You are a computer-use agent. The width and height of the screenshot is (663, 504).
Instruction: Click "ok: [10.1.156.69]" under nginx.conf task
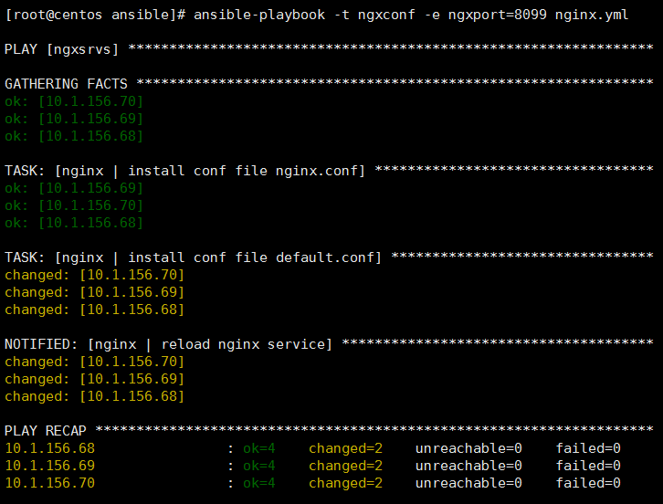74,188
